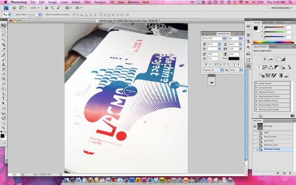Select the Eraser tool
The image size is (296, 185).
pos(3,74)
